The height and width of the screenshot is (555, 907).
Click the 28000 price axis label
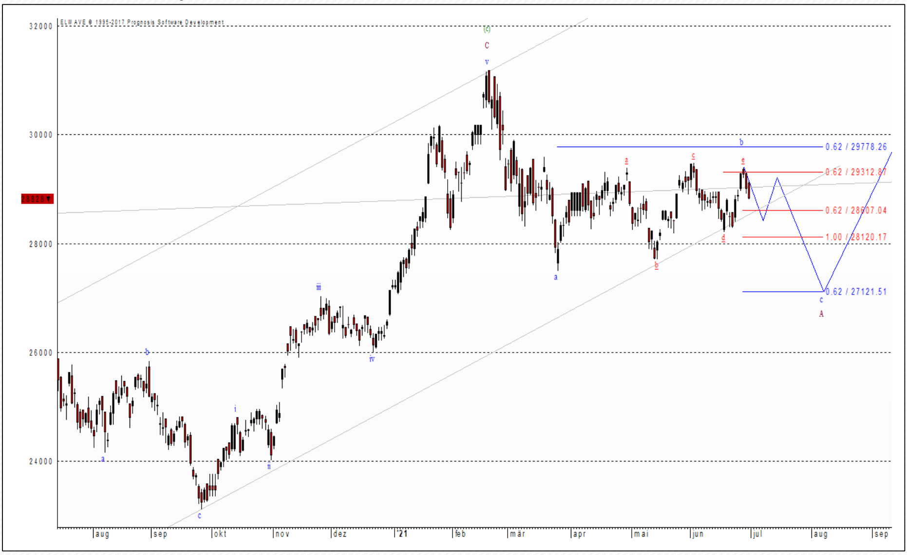(x=41, y=244)
